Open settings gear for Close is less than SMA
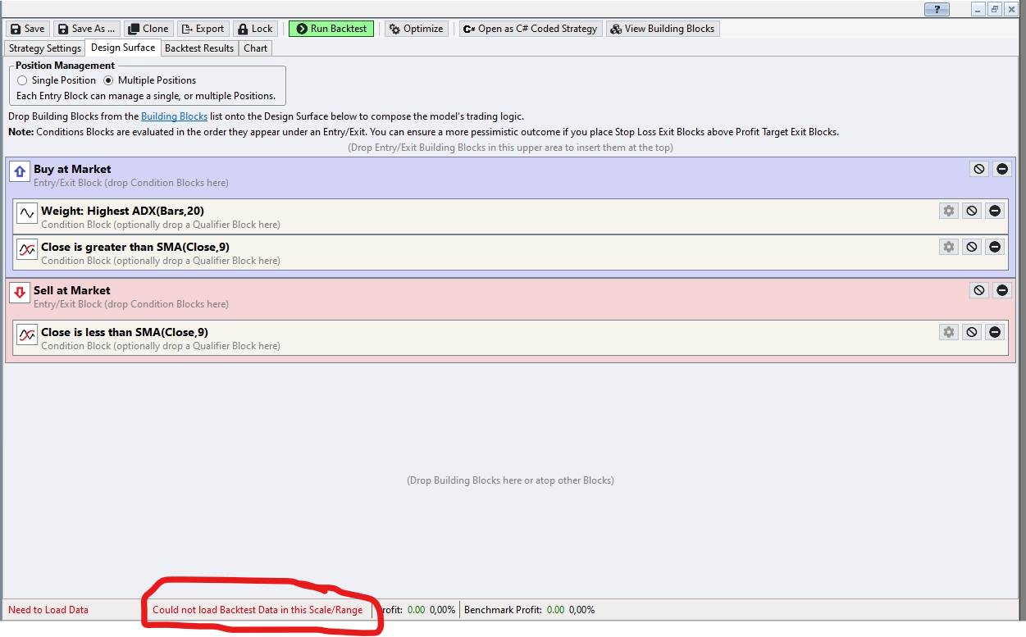 click(949, 332)
